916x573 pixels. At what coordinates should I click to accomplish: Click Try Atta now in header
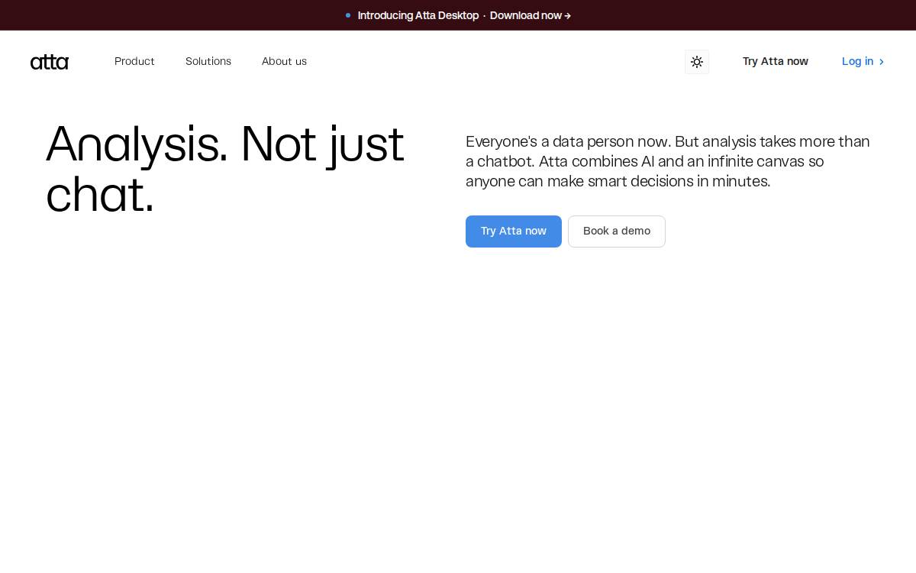(776, 61)
